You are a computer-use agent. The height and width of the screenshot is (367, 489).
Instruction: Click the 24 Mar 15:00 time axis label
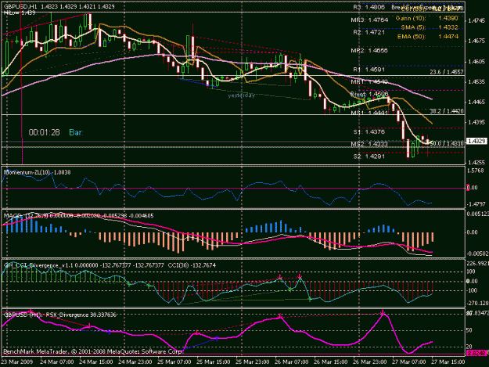[95, 362]
